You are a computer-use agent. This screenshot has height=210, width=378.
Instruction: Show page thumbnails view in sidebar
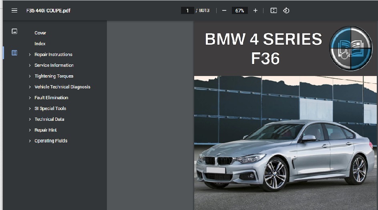[14, 31]
